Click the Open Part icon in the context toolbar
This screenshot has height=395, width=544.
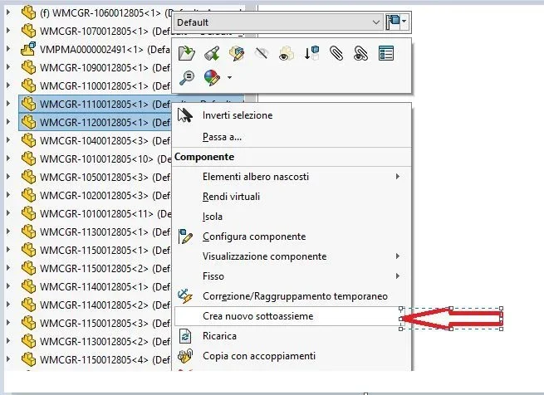click(186, 54)
